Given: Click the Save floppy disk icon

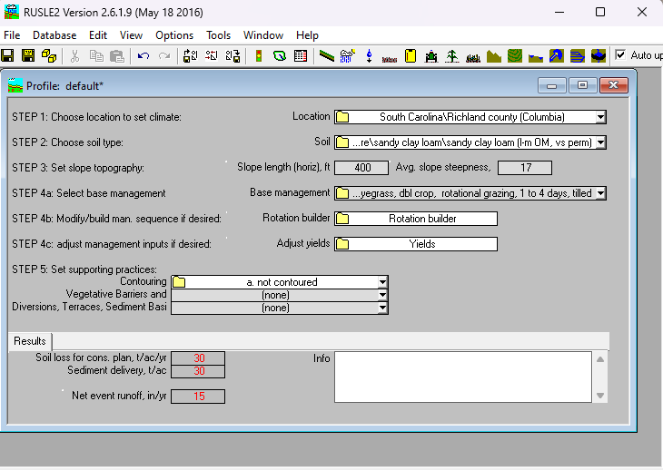Looking at the screenshot, I should (x=7, y=55).
